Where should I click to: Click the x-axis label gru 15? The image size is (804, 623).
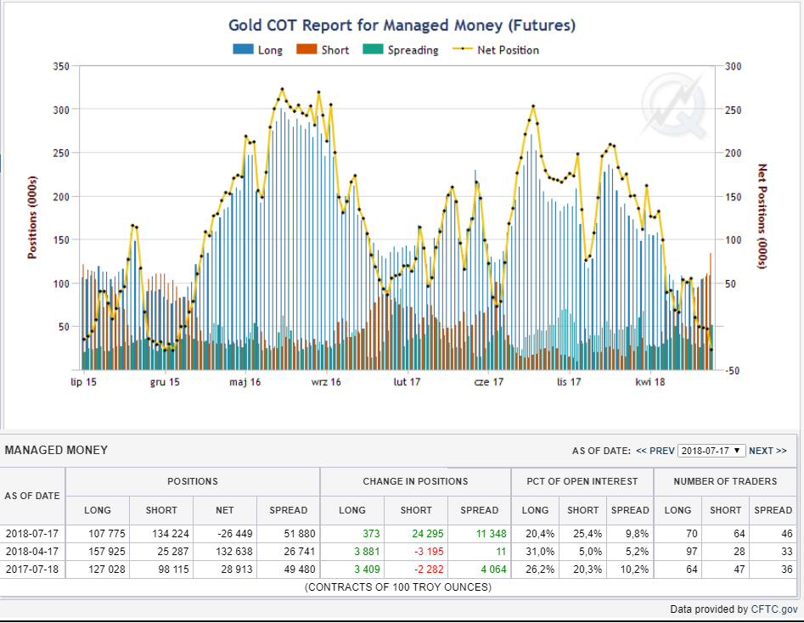pos(165,382)
